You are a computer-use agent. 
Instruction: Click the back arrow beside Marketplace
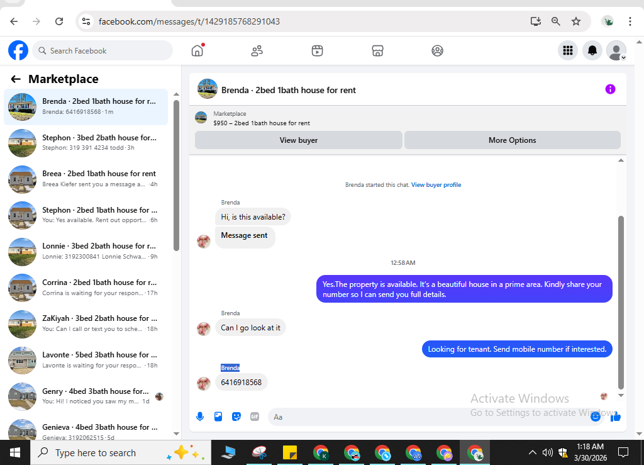[x=16, y=79]
